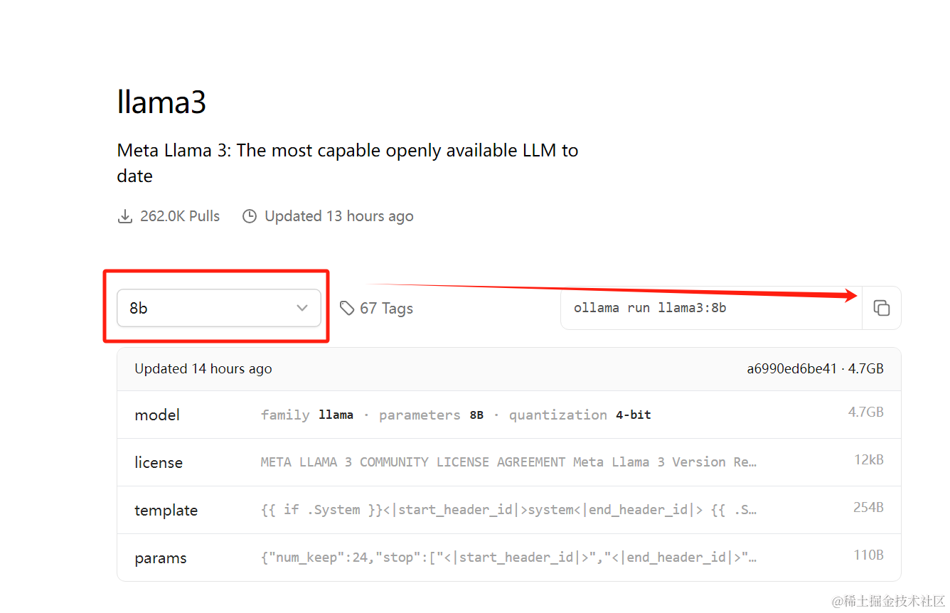Click the Updated 14 hours ago label
Image resolution: width=950 pixels, height=613 pixels.
[203, 368]
